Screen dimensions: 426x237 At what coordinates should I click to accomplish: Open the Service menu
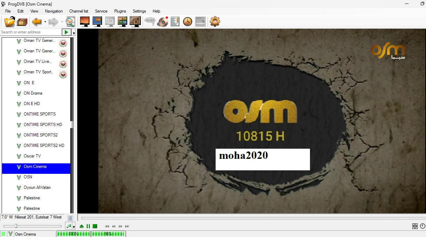[101, 11]
